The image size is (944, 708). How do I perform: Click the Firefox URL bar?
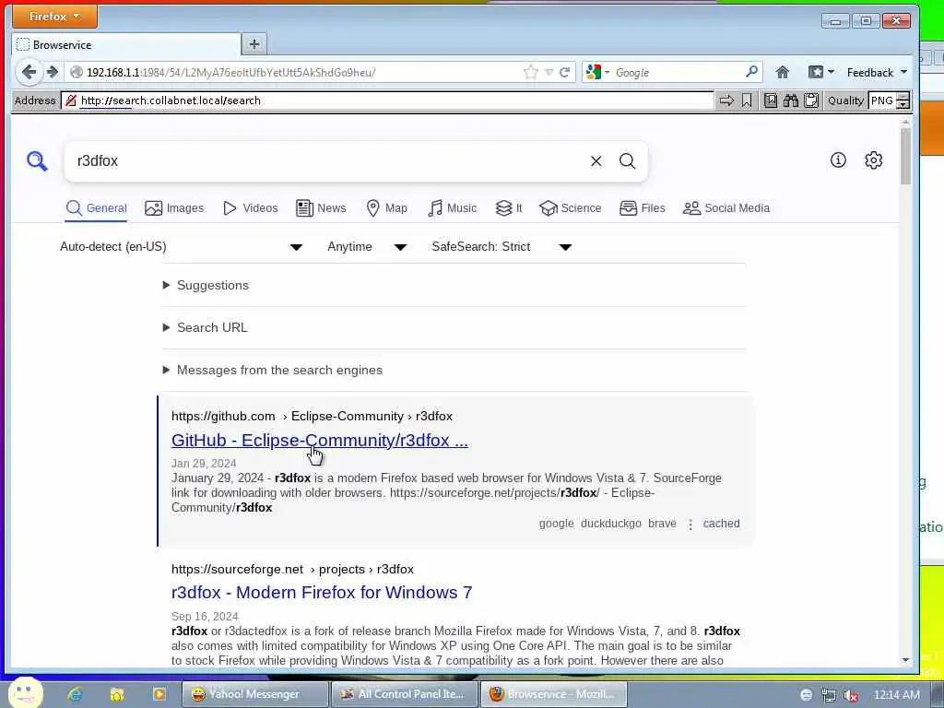click(x=295, y=72)
